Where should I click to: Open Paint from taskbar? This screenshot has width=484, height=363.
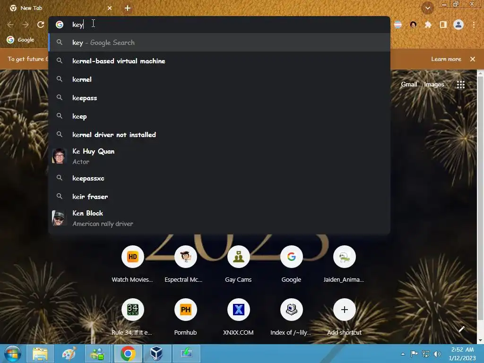pyautogui.click(x=69, y=354)
